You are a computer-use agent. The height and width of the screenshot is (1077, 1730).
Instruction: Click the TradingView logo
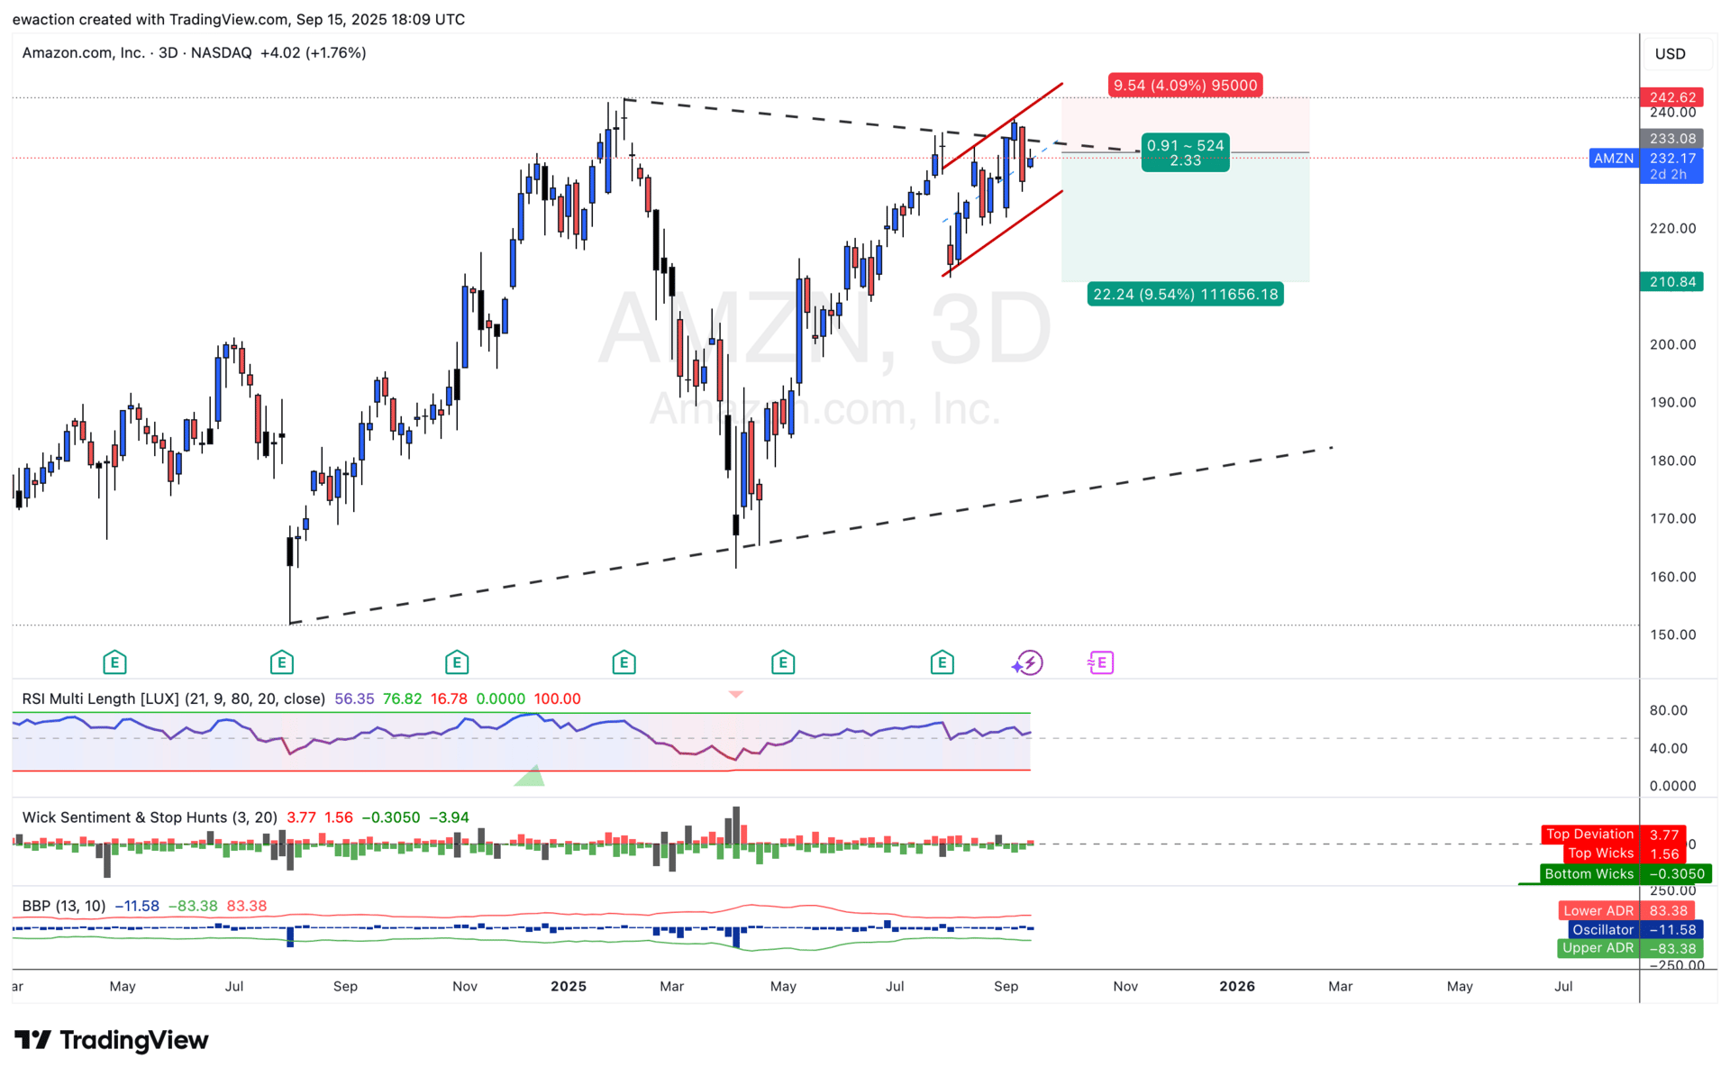(x=111, y=1040)
